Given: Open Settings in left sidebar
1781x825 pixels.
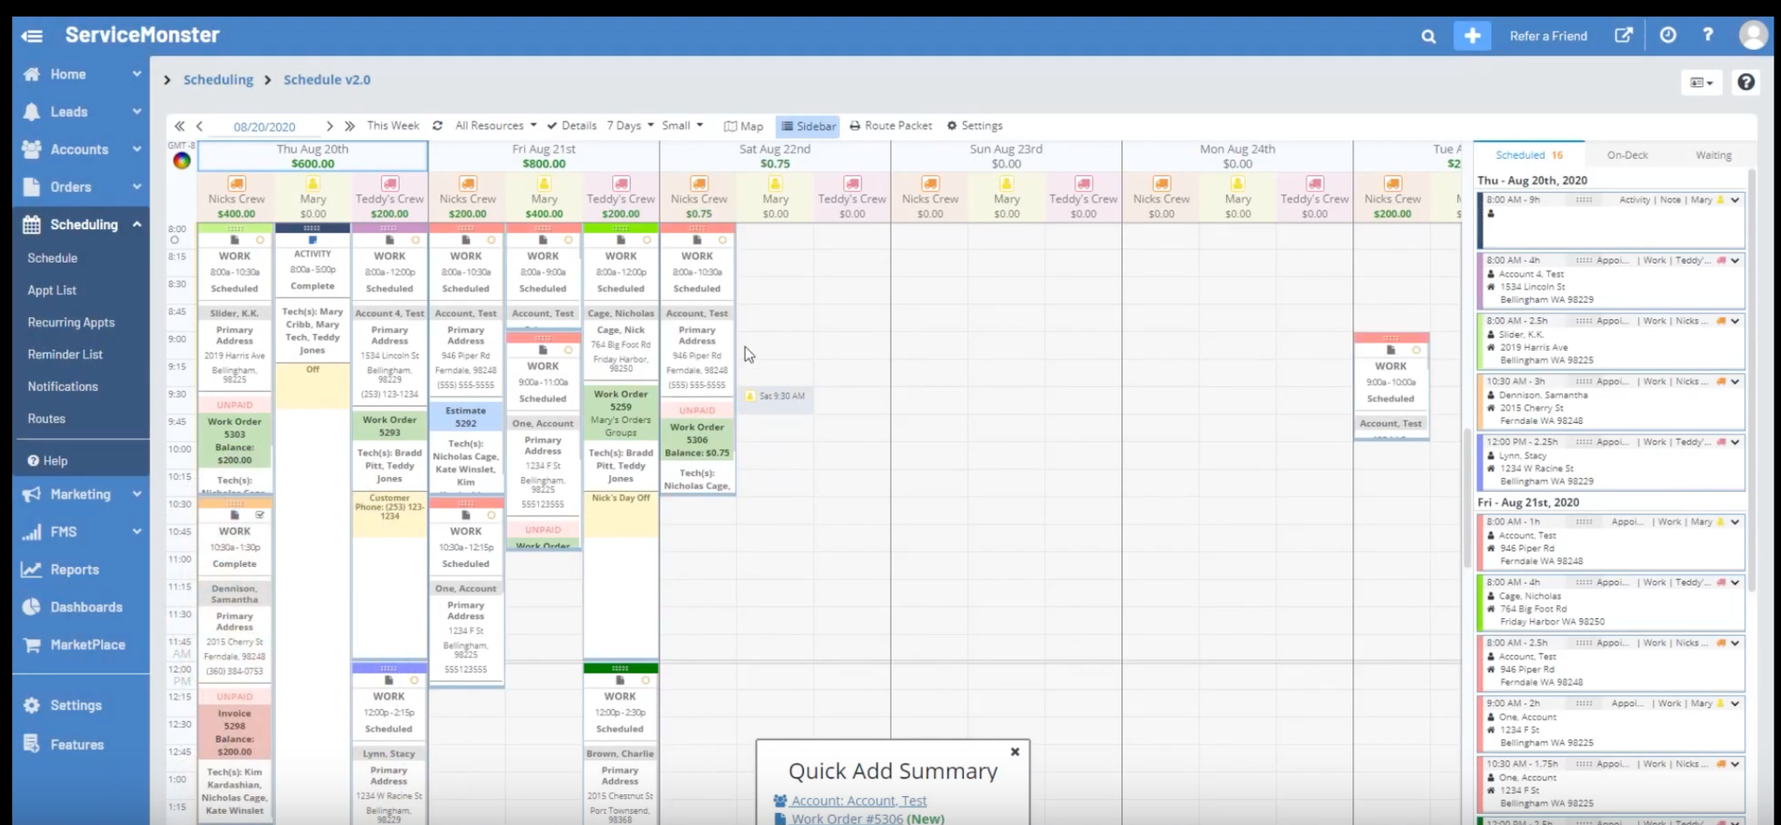Looking at the screenshot, I should pos(74,706).
